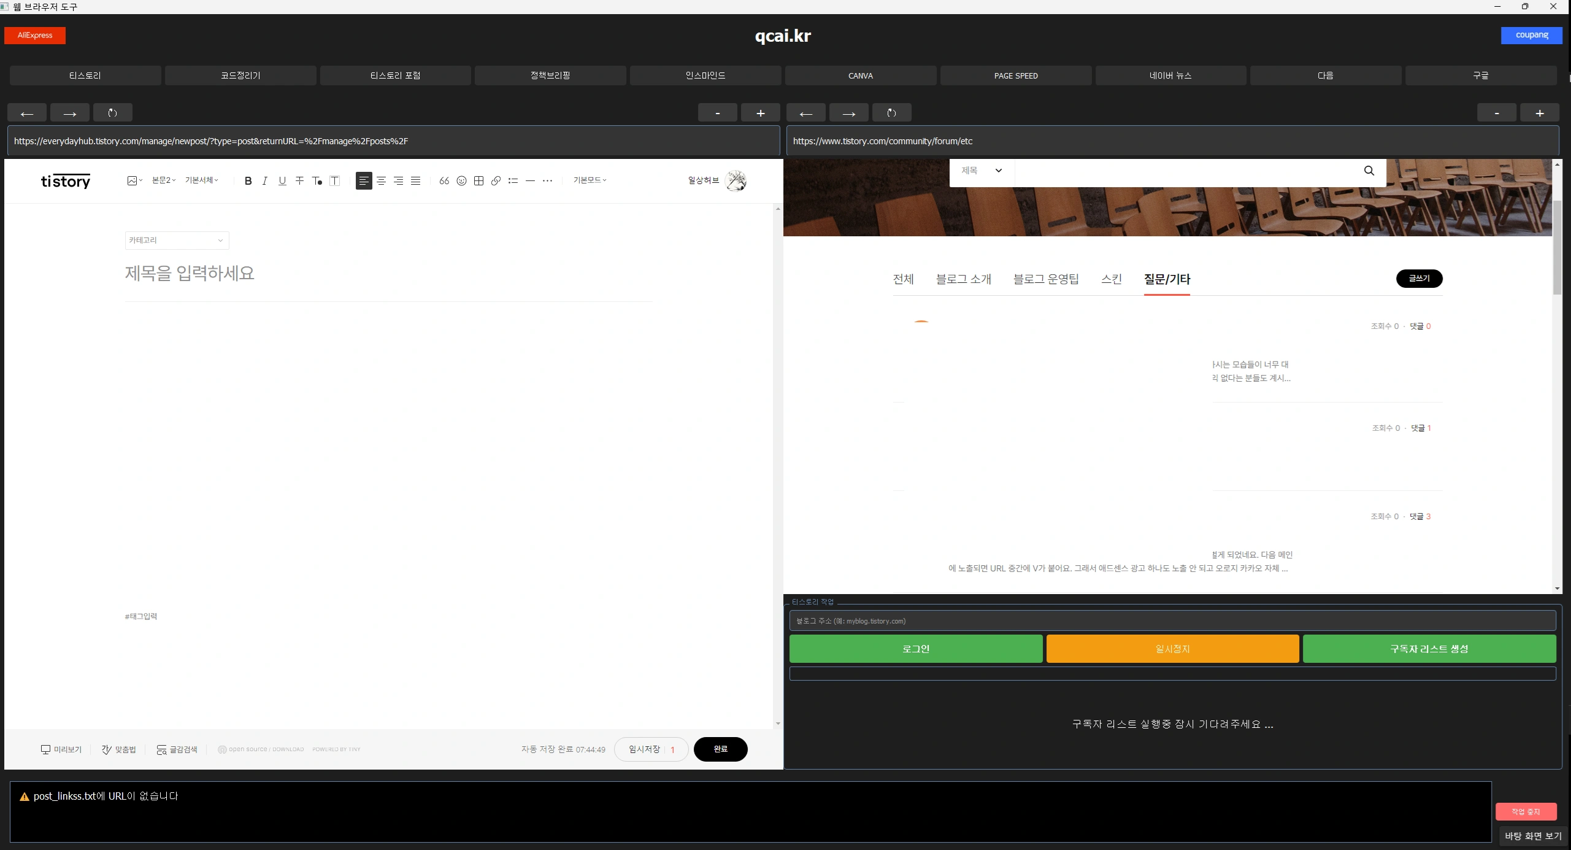This screenshot has width=1571, height=850.
Task: Open the emoji picker
Action: (x=461, y=180)
